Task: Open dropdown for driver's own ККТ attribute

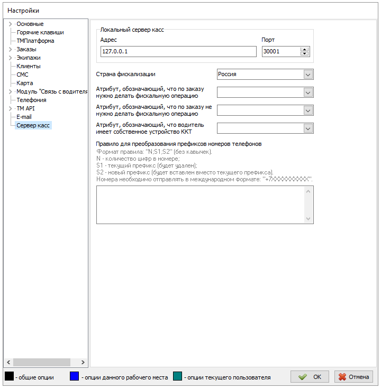Action: [x=309, y=128]
